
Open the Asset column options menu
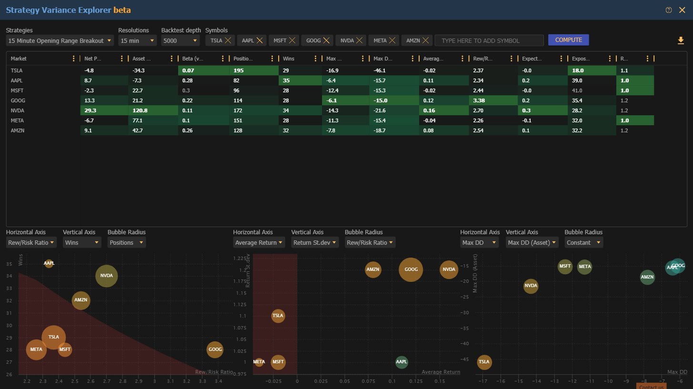pyautogui.click(x=171, y=59)
